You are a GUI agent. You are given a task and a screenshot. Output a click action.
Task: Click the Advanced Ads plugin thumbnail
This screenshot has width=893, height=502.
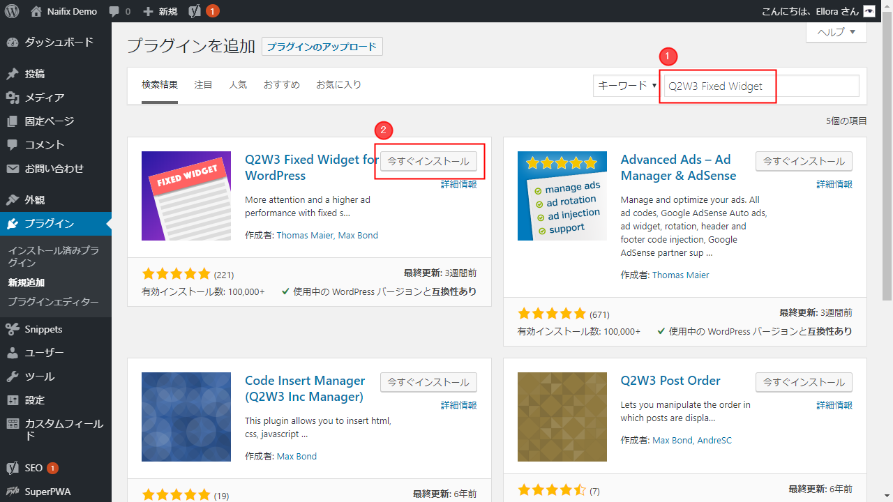click(x=562, y=196)
